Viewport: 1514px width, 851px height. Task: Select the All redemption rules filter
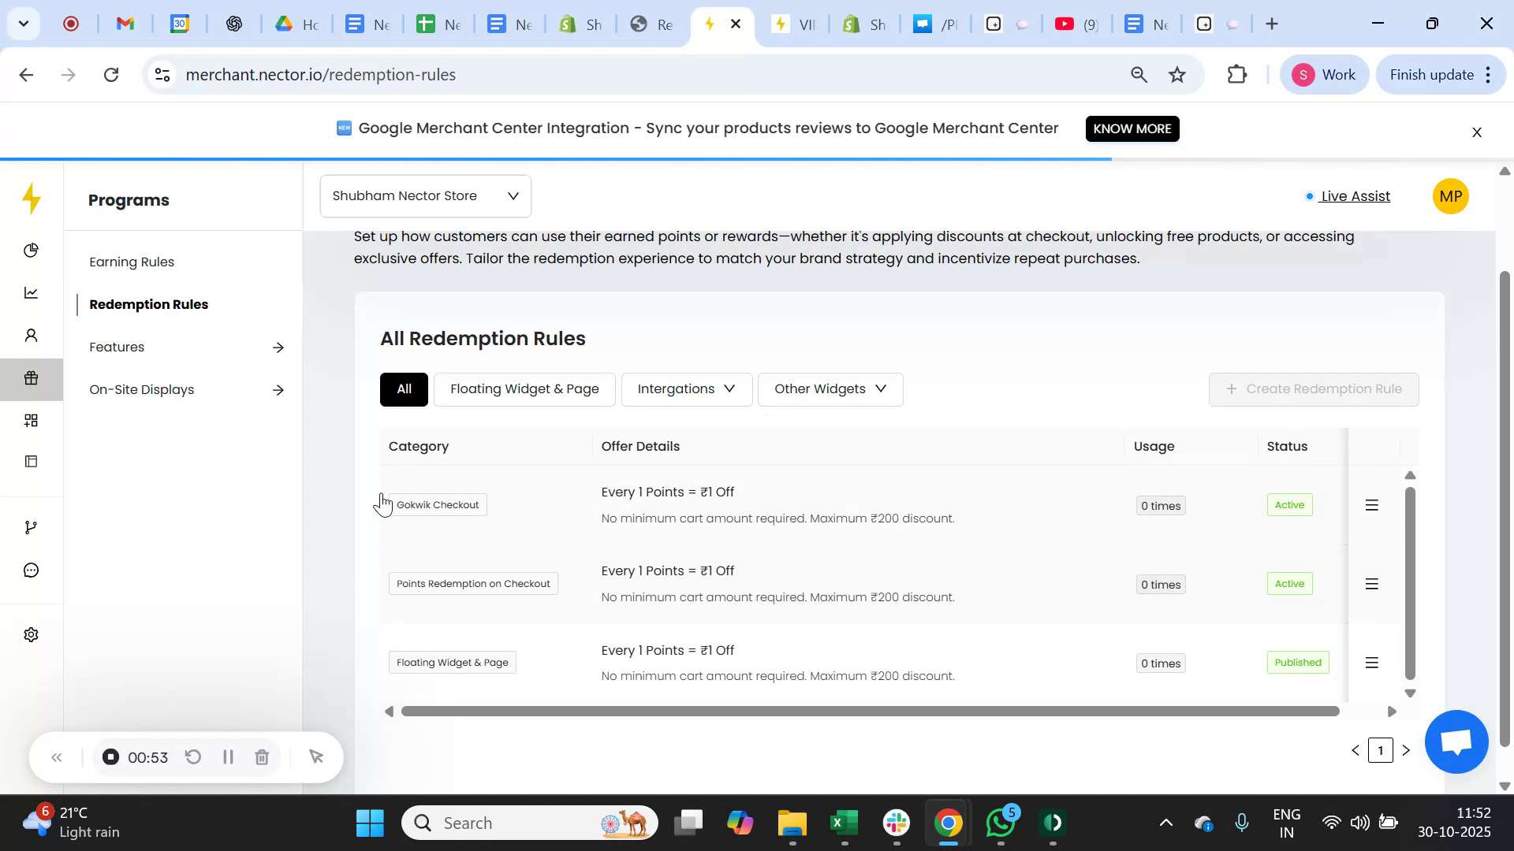point(404,388)
